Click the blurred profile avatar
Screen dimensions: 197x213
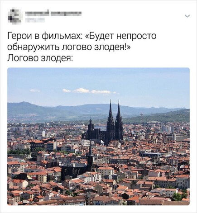[14, 16]
